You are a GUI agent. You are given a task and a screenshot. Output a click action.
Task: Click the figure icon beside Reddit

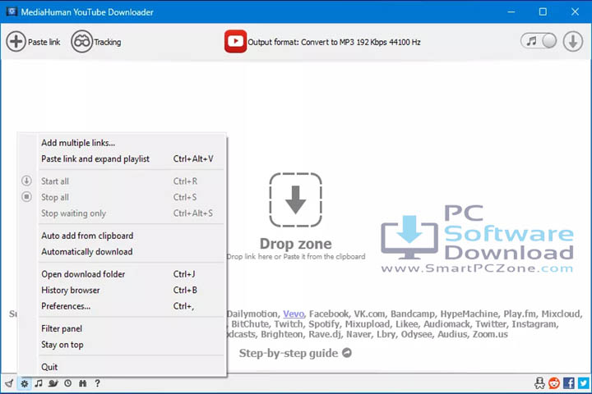[x=539, y=383]
